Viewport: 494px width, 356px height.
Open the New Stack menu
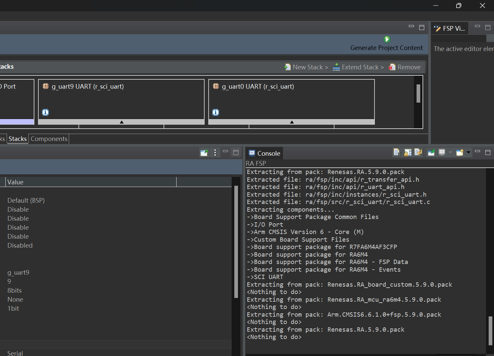306,67
